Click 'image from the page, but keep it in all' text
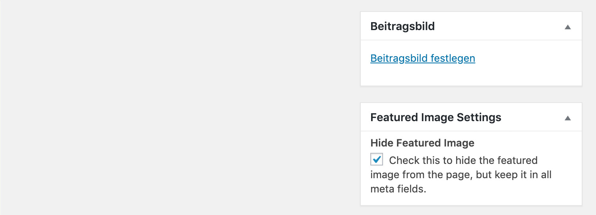The image size is (596, 215). point(461,175)
